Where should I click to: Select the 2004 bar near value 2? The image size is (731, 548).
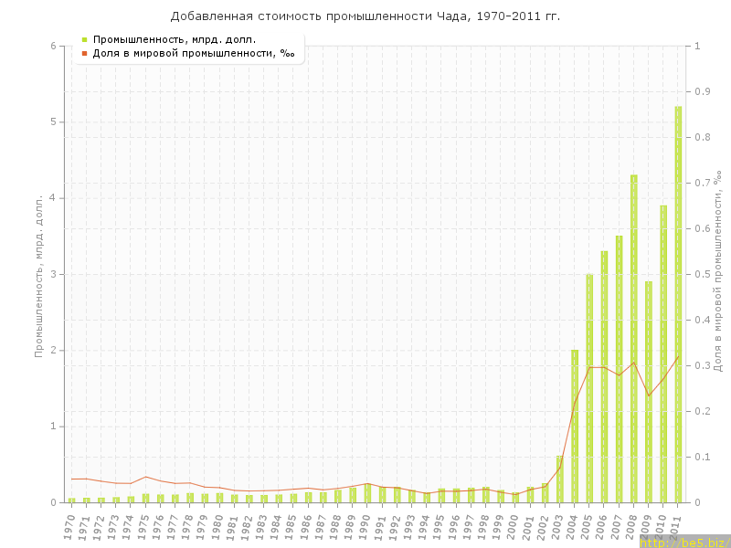[x=575, y=426]
